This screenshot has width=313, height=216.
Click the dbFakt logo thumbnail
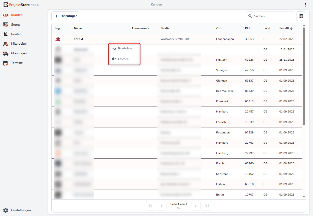click(58, 39)
